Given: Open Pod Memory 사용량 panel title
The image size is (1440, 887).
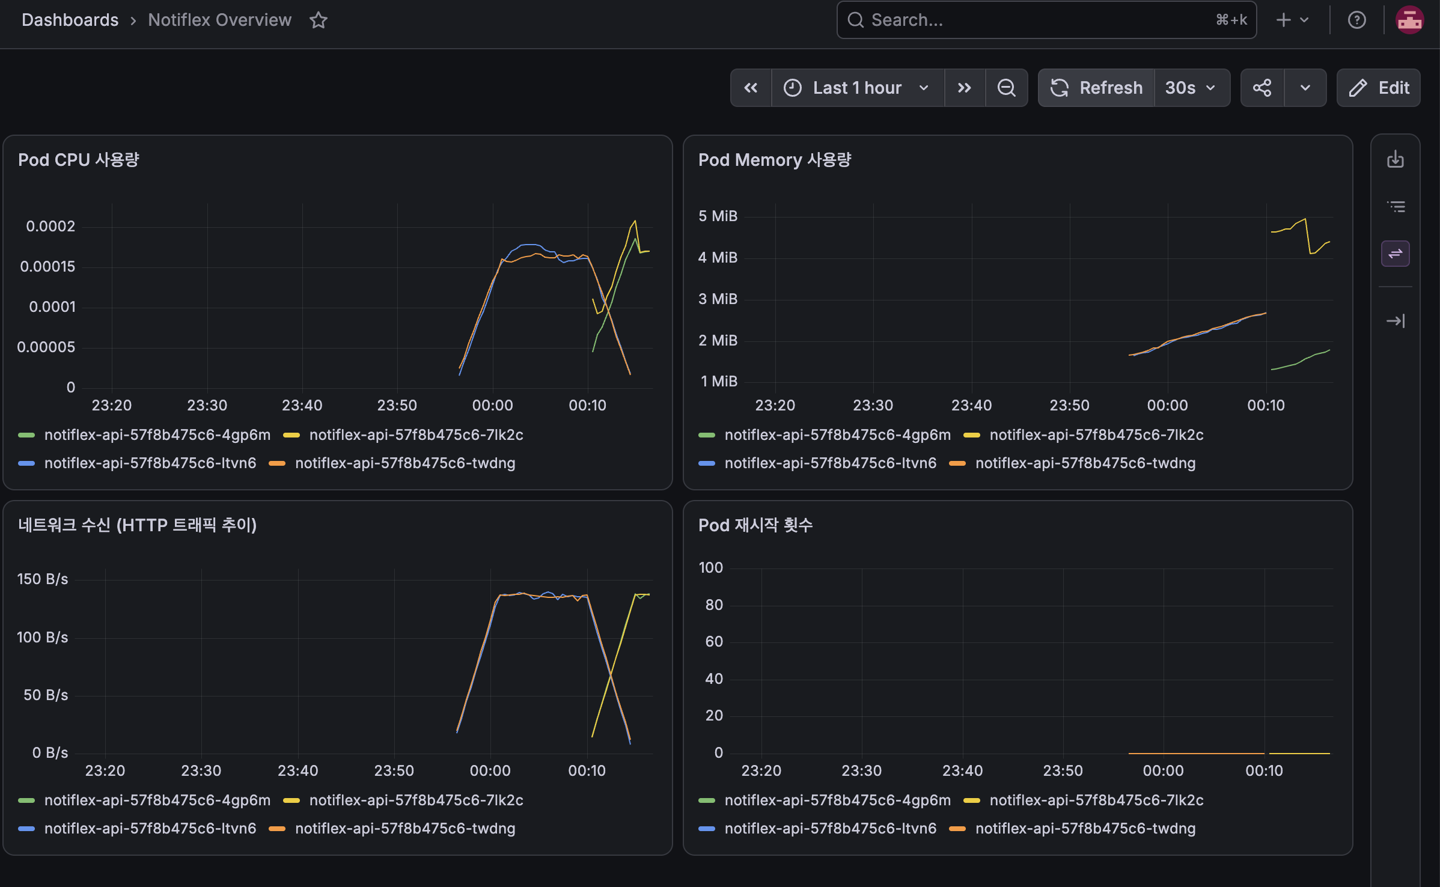Looking at the screenshot, I should point(775,160).
